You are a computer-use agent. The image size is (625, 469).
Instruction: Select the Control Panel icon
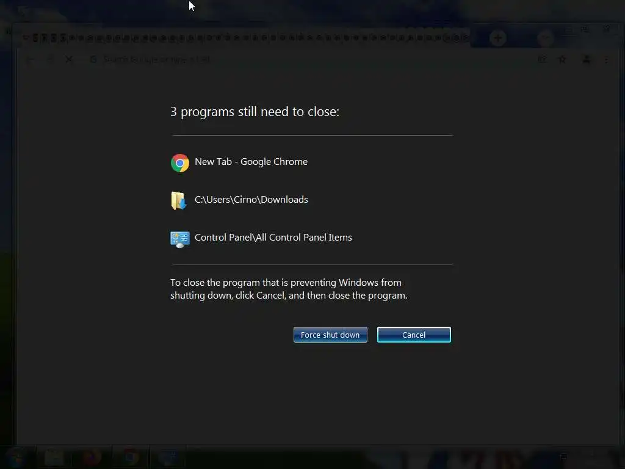click(180, 239)
